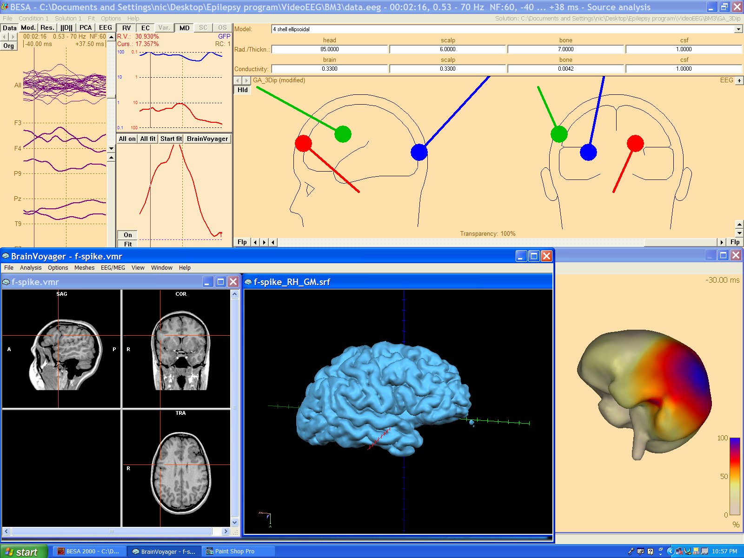Click the channel list scroll down arrow
The height and width of the screenshot is (558, 744).
[x=111, y=149]
